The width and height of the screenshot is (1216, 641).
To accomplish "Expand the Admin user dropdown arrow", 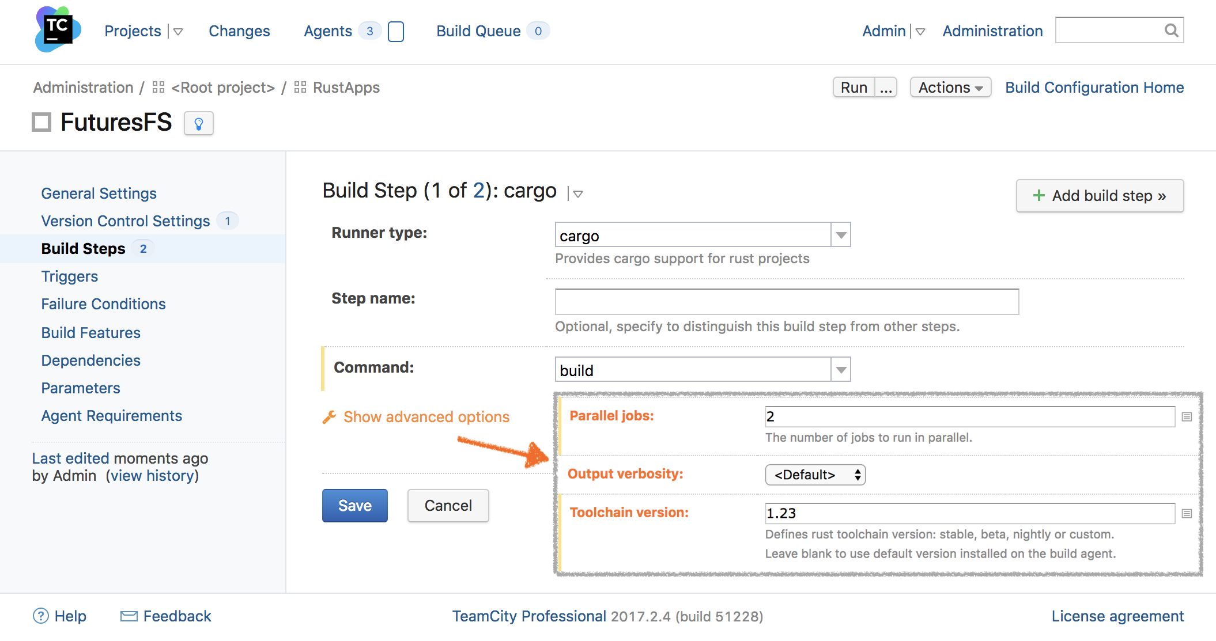I will point(920,32).
